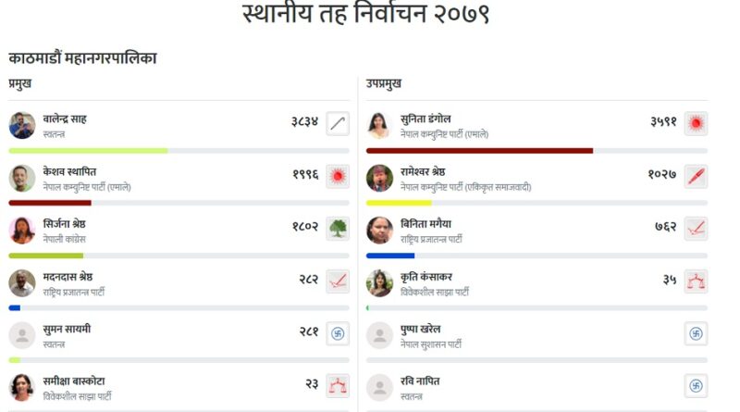Click the dark red vote bar under सुनिता डंगोल
This screenshot has height=412, width=740.
(479, 150)
